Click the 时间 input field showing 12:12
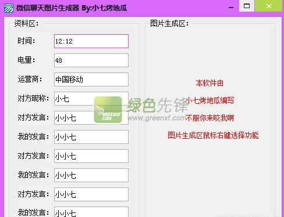This screenshot has height=217, width=284. 91,41
